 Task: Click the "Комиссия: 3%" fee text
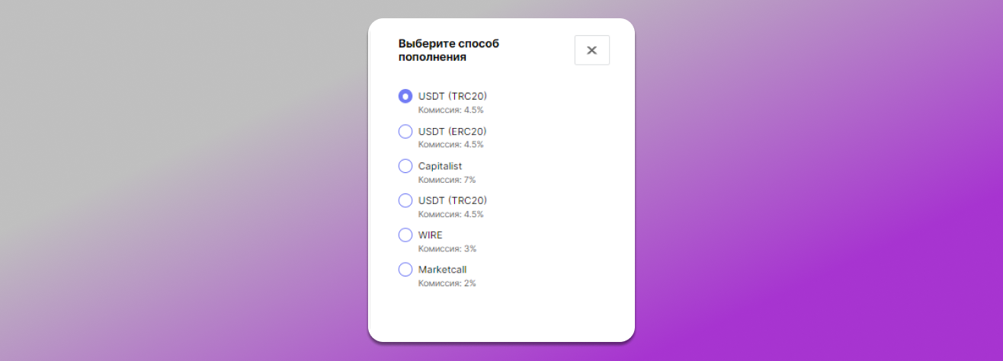click(447, 249)
